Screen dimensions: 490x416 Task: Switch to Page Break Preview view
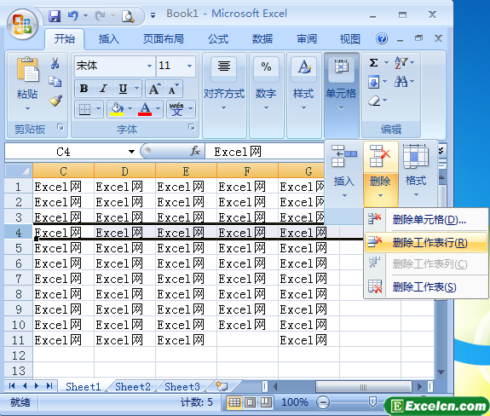[266, 402]
